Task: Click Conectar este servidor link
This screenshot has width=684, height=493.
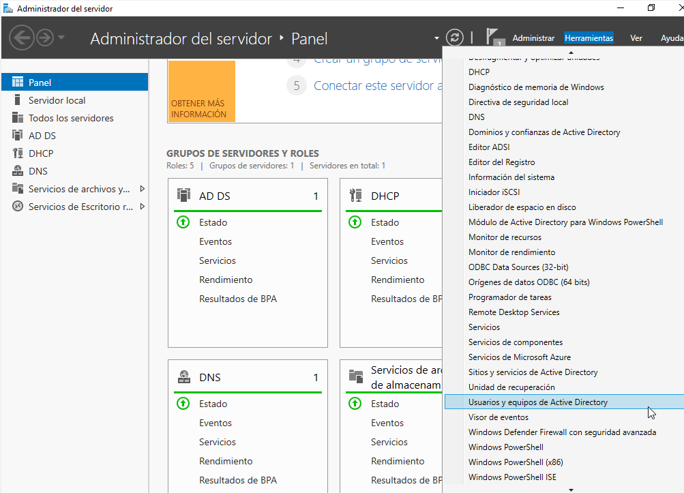Action: (378, 85)
